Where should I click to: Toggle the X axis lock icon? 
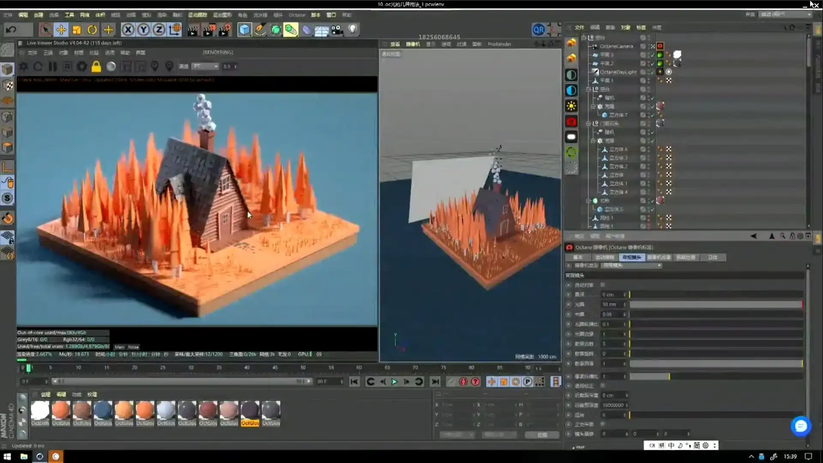pyautogui.click(x=128, y=30)
